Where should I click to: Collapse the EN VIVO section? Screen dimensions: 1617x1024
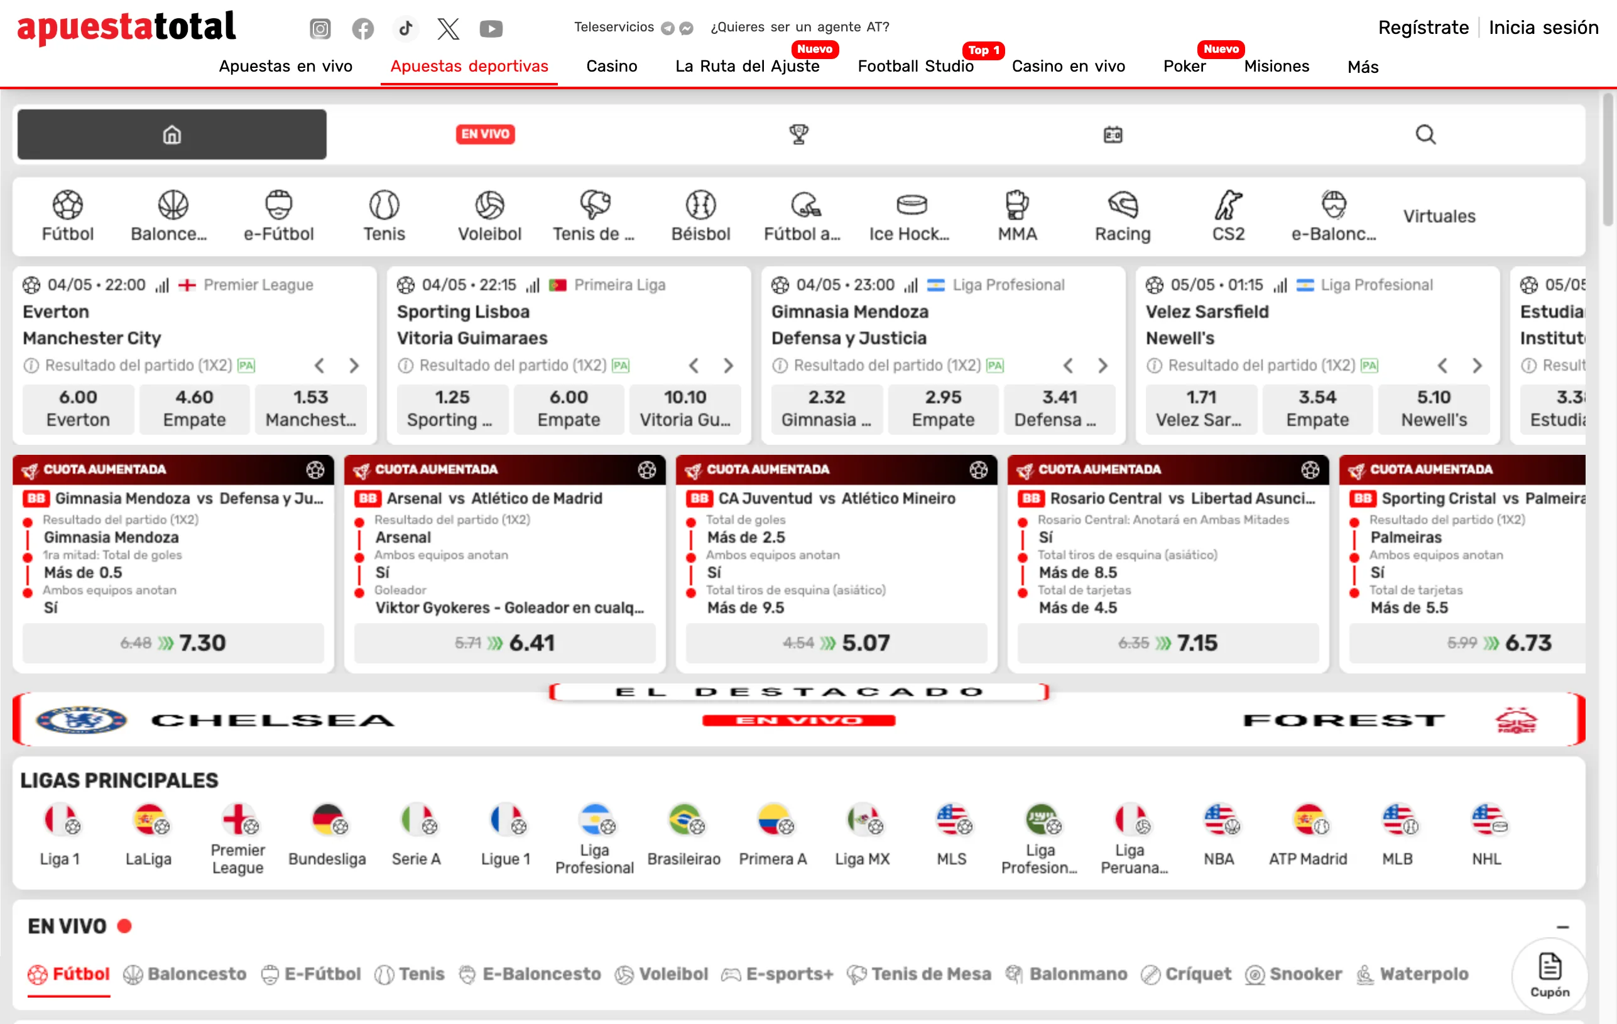[1562, 927]
